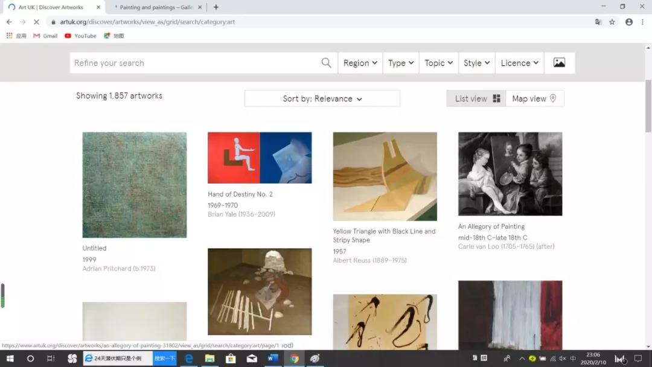This screenshot has width=652, height=367.
Task: Switch to Map view
Action: (534, 98)
